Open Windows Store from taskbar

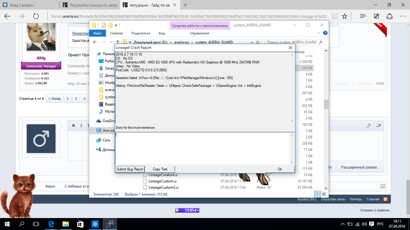click(x=80, y=224)
